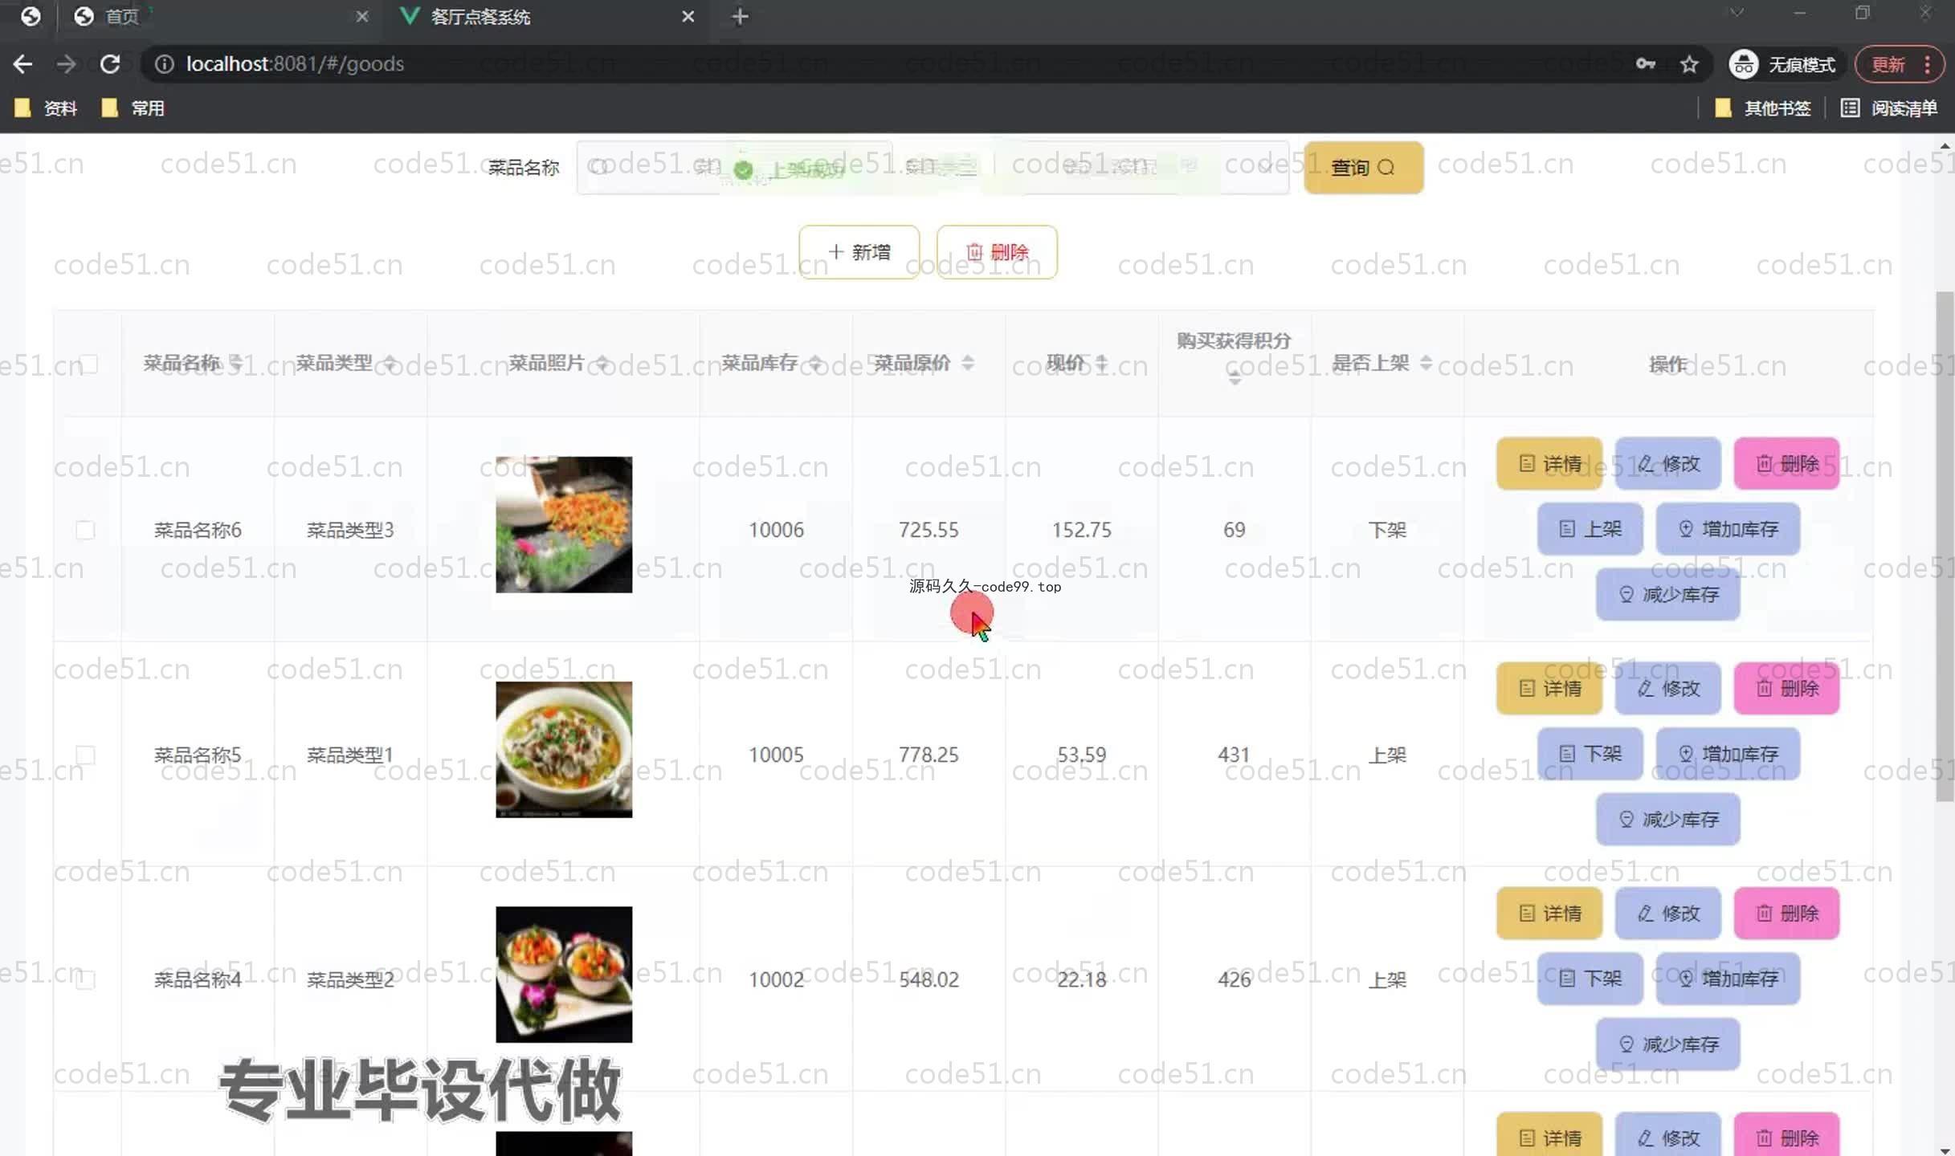Open the 常用 bookmarks folder
The height and width of the screenshot is (1156, 1955).
point(133,108)
